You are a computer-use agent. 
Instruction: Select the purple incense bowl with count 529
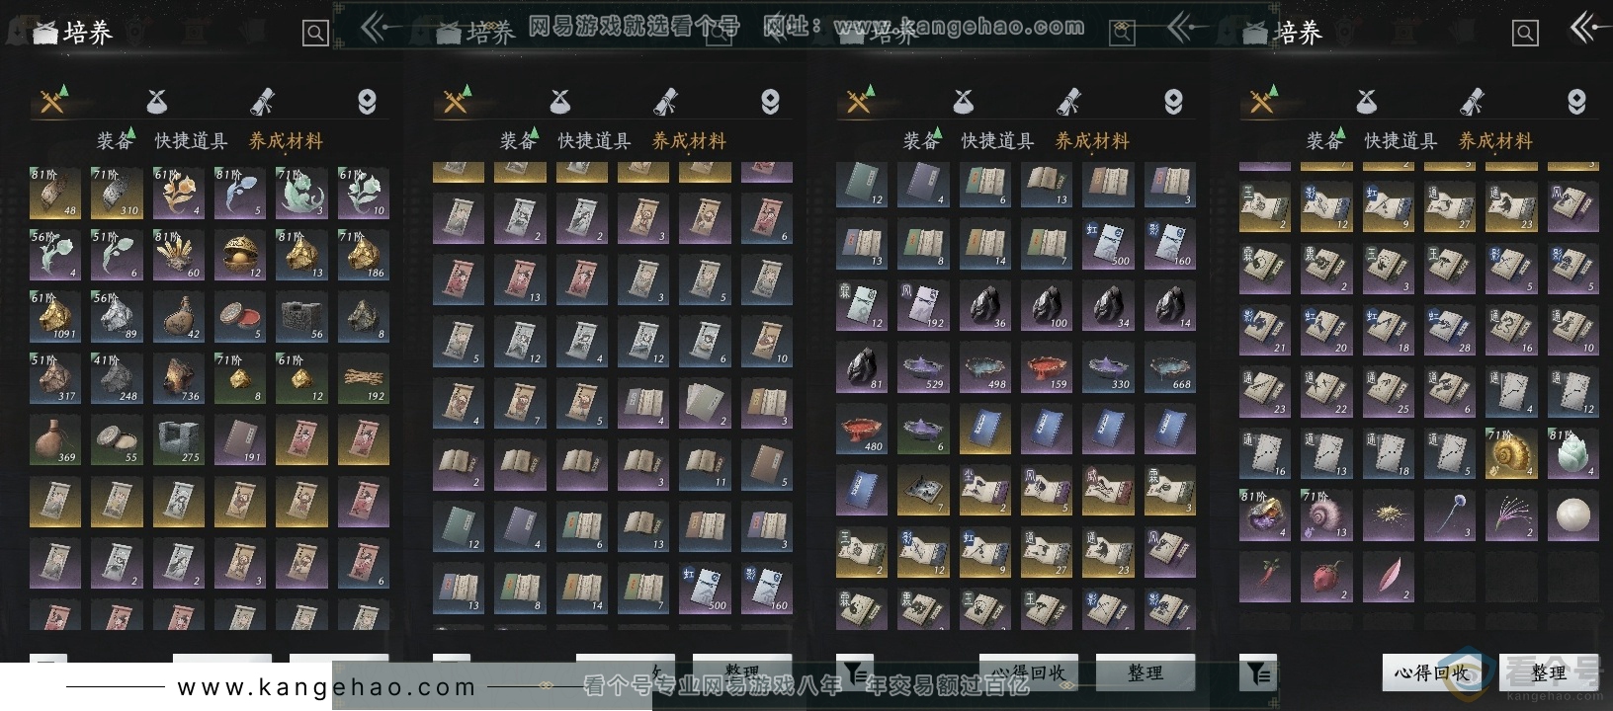tap(923, 367)
